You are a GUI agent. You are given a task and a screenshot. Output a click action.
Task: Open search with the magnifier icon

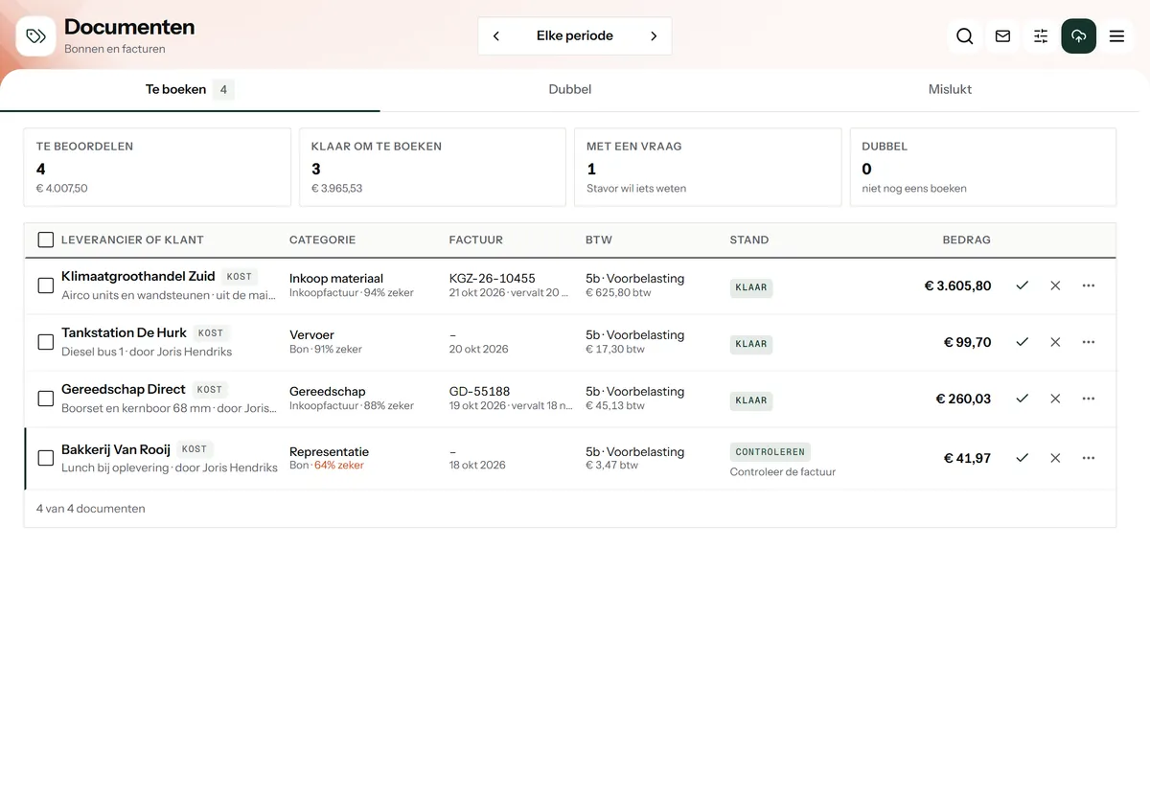[965, 36]
